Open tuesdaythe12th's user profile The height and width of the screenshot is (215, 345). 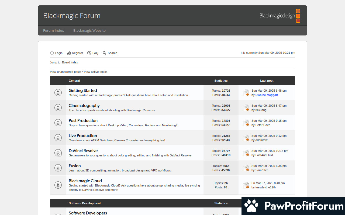pyautogui.click(x=265, y=187)
